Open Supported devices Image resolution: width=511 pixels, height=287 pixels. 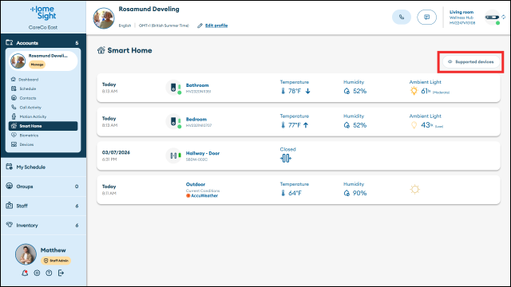(471, 62)
